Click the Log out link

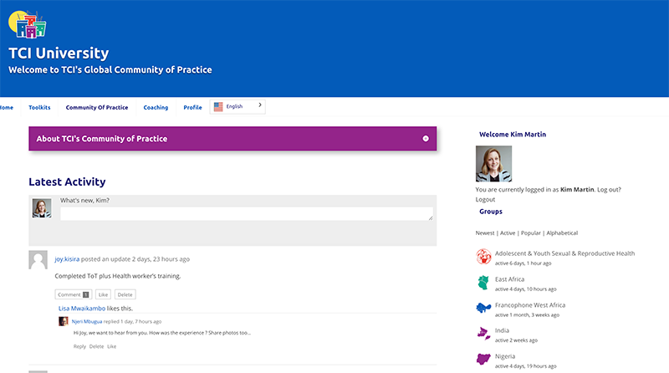point(608,190)
